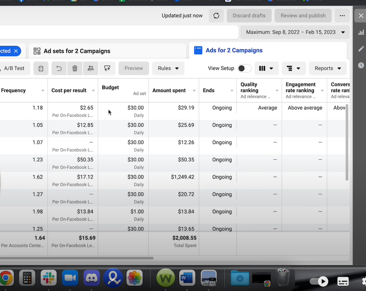Click the 1.98 frequency cell

37,212
